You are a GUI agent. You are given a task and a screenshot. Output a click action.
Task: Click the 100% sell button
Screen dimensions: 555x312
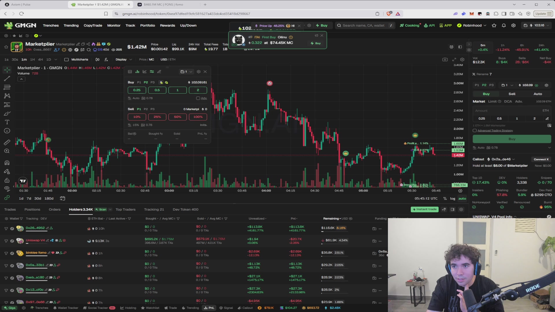point(198,117)
